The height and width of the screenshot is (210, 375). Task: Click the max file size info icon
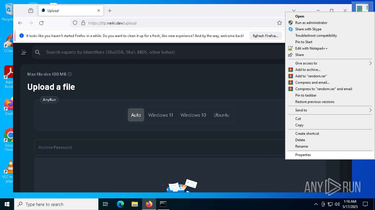click(x=70, y=74)
